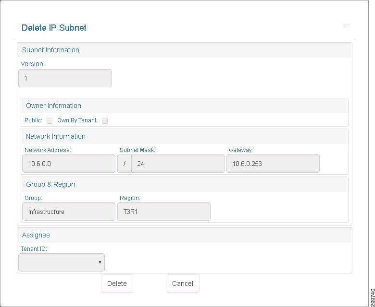Focus the Subnet Mask field showing 24
The height and width of the screenshot is (307, 375).
coord(178,164)
